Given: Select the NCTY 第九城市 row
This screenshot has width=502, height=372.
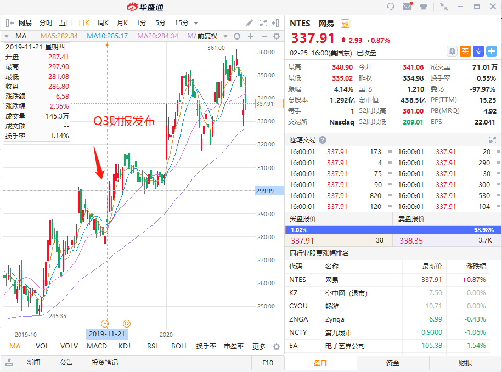Looking at the screenshot, I should tap(387, 332).
